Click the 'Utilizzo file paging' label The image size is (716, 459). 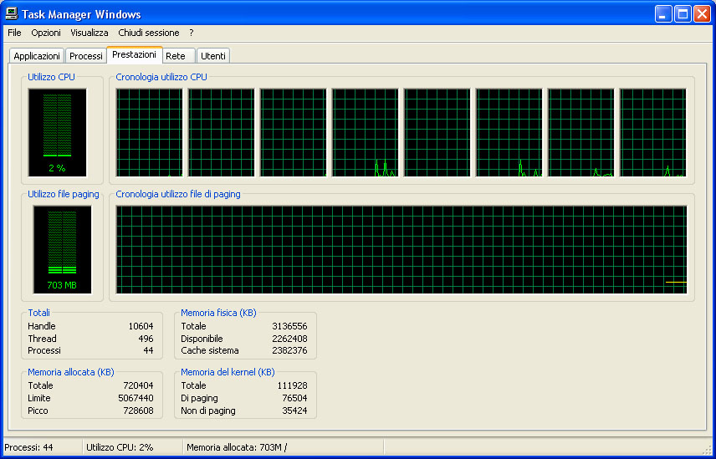[x=64, y=194]
